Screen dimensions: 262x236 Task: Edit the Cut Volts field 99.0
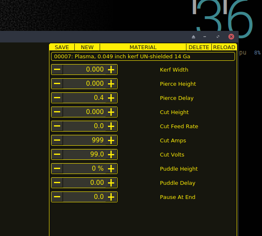[84, 154]
